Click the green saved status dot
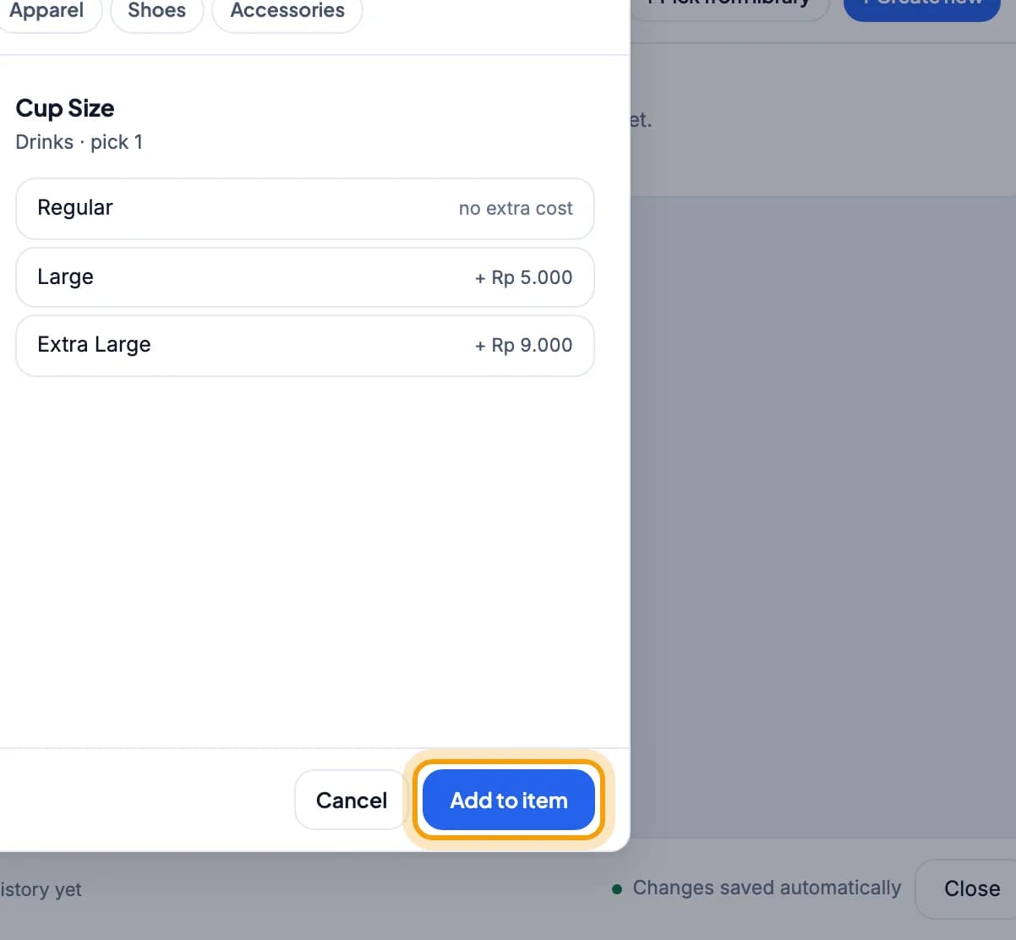The width and height of the screenshot is (1016, 940). pos(617,889)
